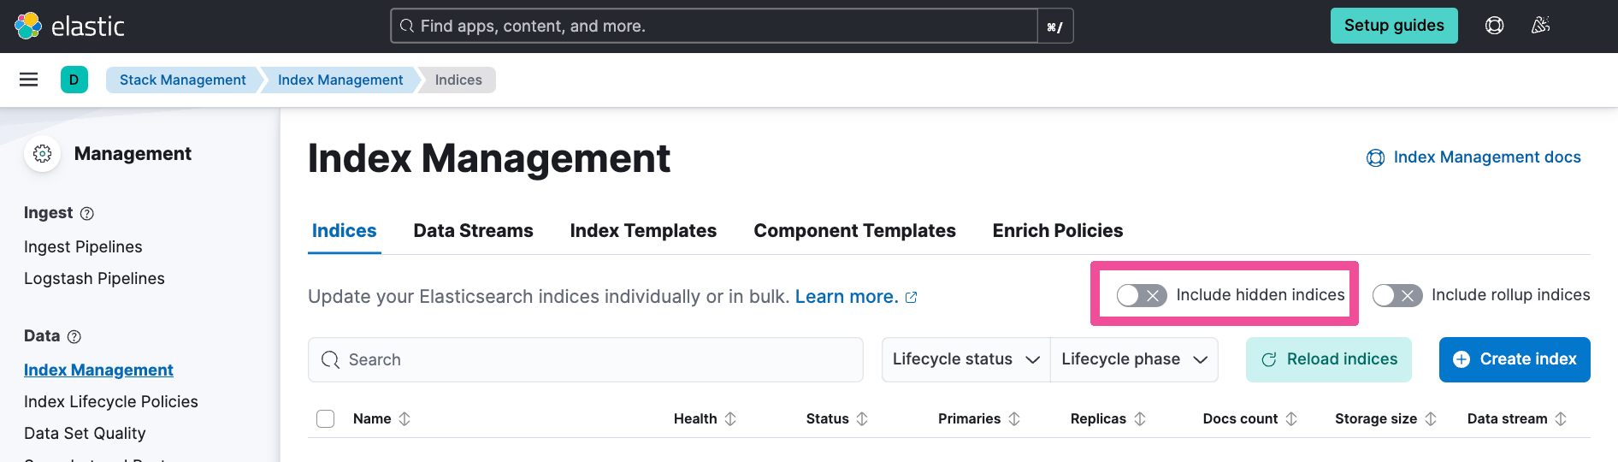Image resolution: width=1618 pixels, height=462 pixels.
Task: Enable Include rollup indices switch
Action: pos(1397,295)
